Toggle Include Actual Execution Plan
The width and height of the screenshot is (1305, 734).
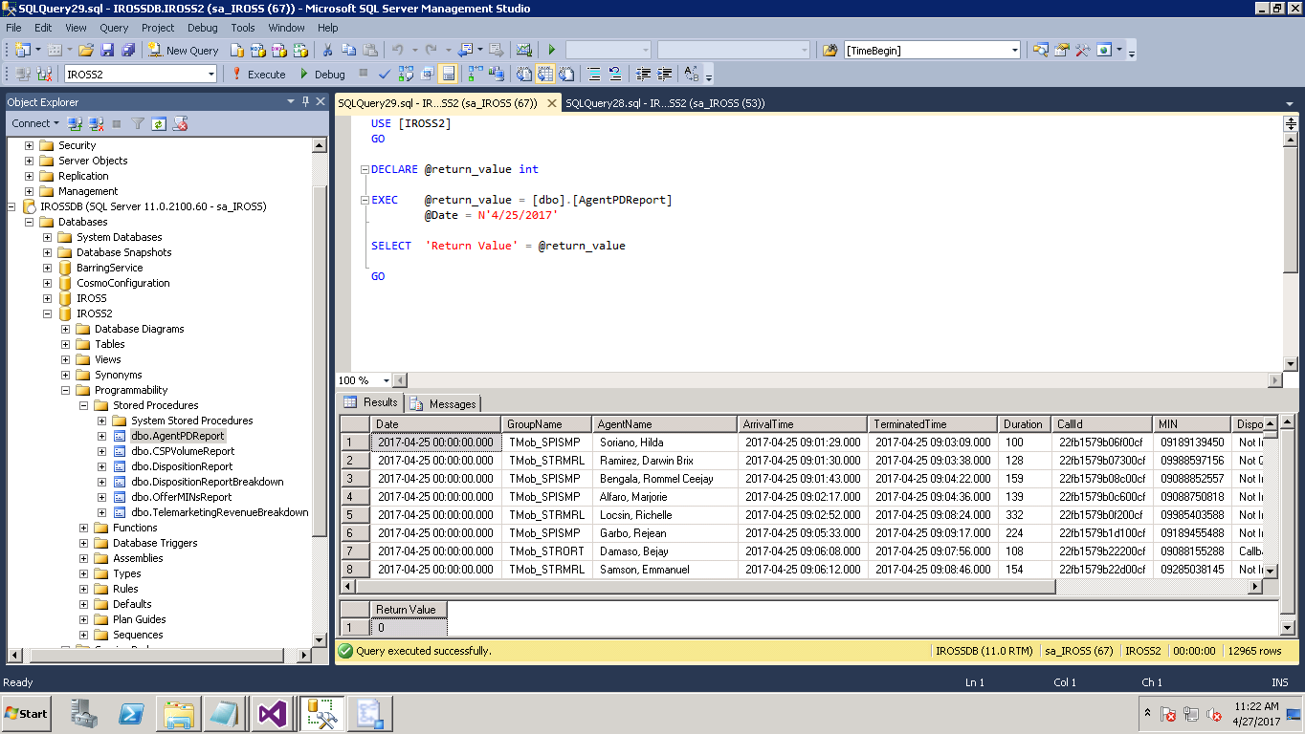click(476, 74)
